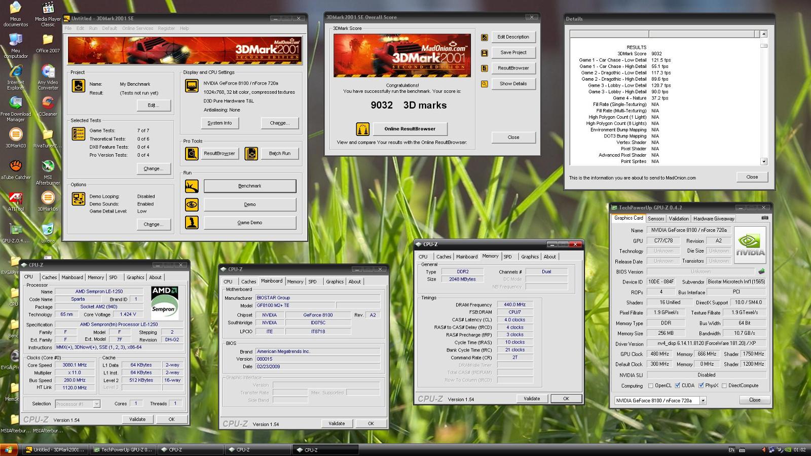The image size is (811, 456).
Task: Click the Game Demo icon in 3DMark2001
Action: pos(192,222)
